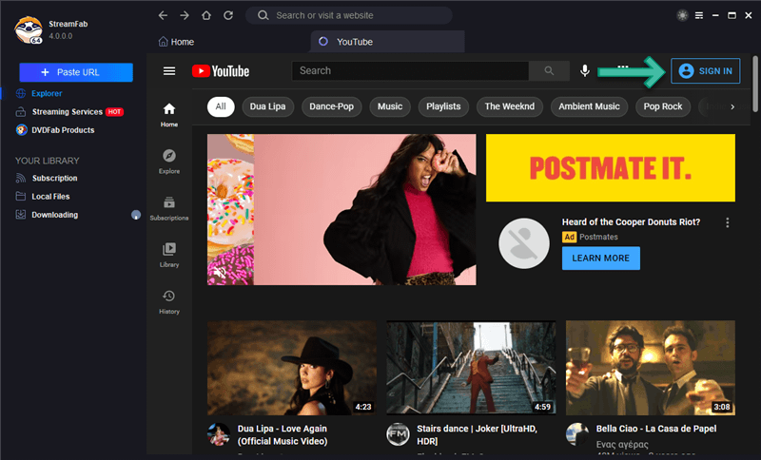Select the Ambient Music filter chip

click(x=589, y=106)
